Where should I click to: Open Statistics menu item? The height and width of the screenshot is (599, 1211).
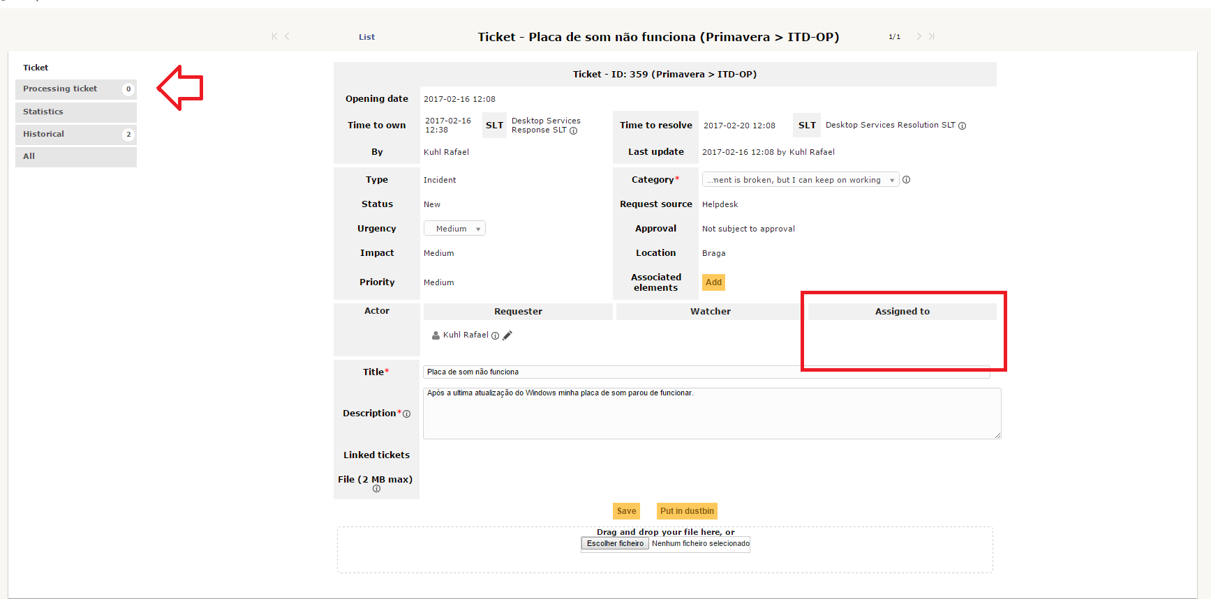tap(76, 112)
